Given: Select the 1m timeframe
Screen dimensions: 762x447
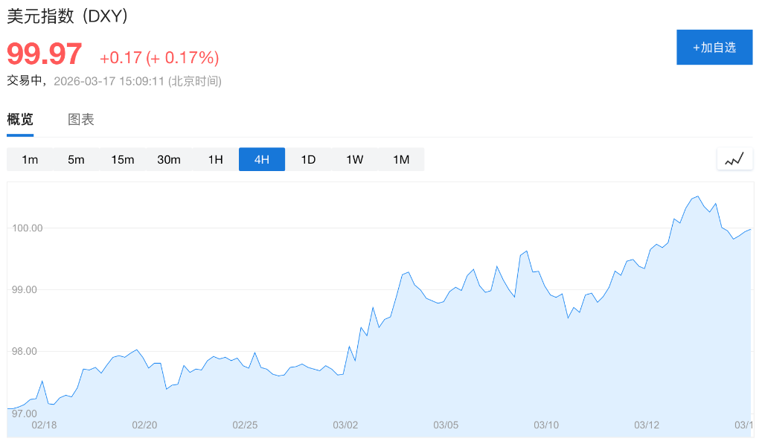Looking at the screenshot, I should click(30, 160).
